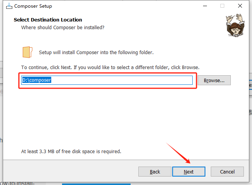Minimize the Composer Setup window
The width and height of the screenshot is (252, 185).
(205, 6)
